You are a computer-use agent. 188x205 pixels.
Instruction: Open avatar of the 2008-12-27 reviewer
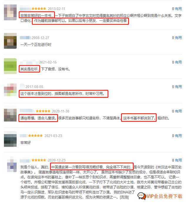click(10, 41)
